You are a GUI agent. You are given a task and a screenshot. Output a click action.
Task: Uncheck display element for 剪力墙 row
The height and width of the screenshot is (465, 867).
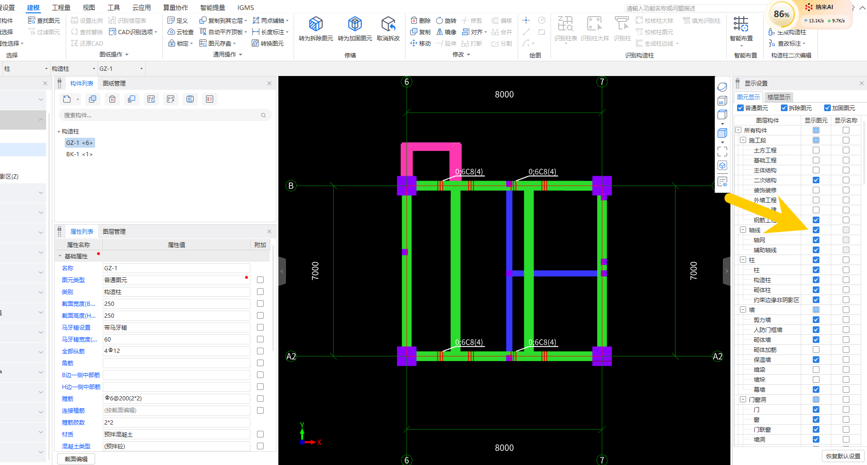pyautogui.click(x=816, y=320)
